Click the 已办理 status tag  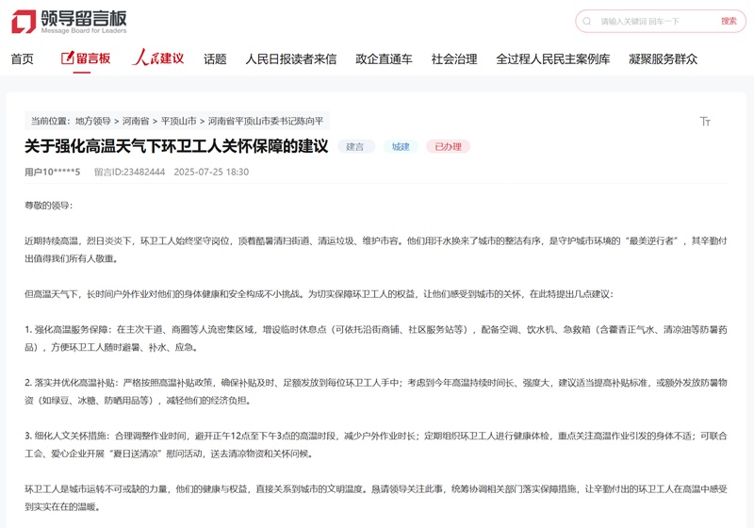pyautogui.click(x=448, y=147)
